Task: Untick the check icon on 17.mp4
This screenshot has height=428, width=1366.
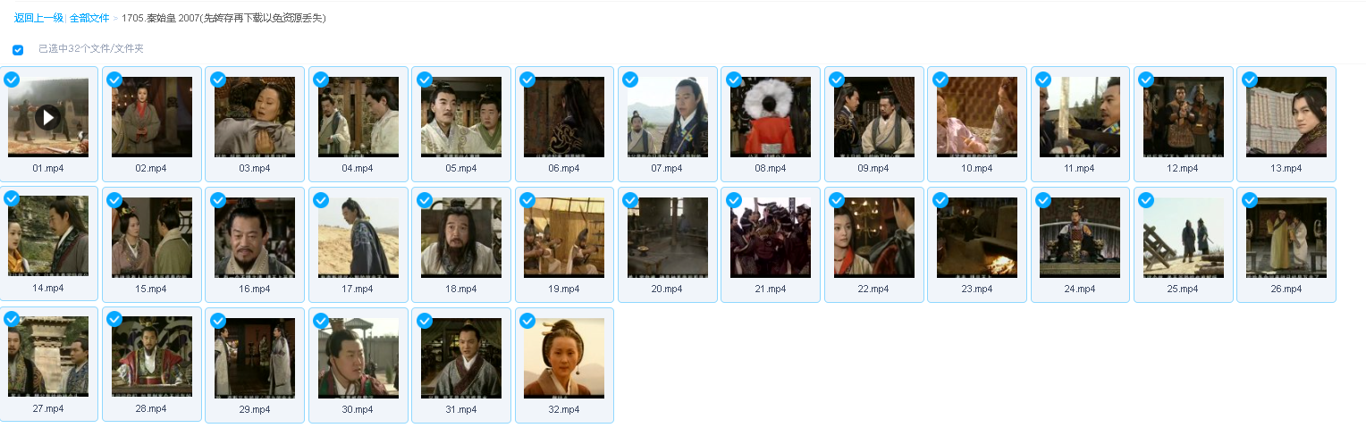Action: click(321, 200)
